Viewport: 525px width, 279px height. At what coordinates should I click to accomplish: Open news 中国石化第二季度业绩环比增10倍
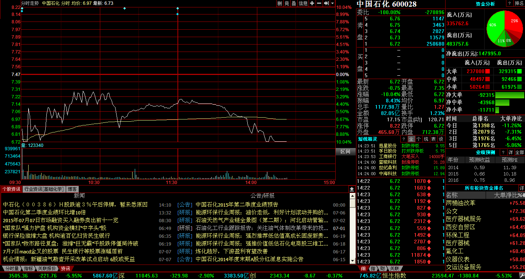click(44, 212)
